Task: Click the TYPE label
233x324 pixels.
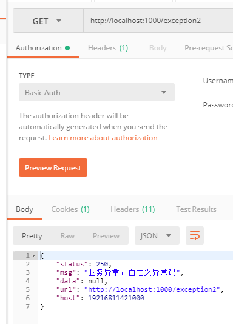Action: 27,76
